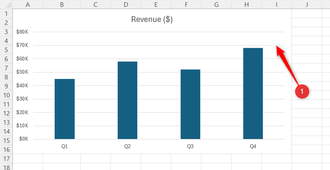
Task: Click the $30K axis value
Action: tap(22, 99)
